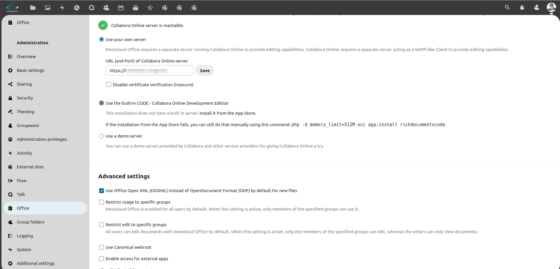Open Additional settings section
The image size is (560, 269).
(45, 263)
